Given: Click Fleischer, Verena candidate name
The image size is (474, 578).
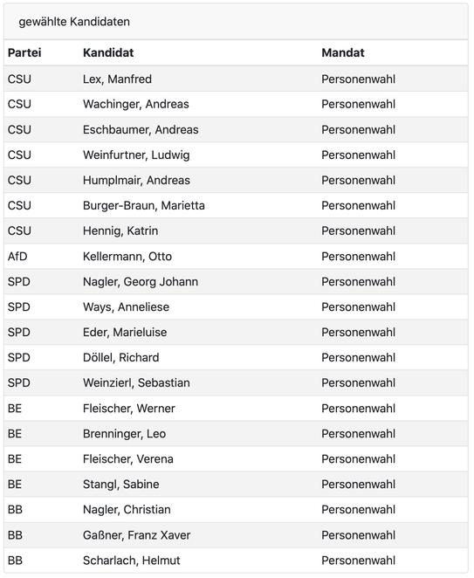Looking at the screenshot, I should pos(128,459).
